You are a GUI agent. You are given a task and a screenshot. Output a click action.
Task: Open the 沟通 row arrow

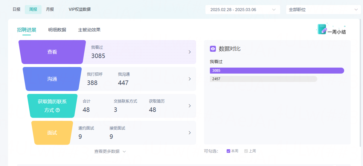point(190,79)
